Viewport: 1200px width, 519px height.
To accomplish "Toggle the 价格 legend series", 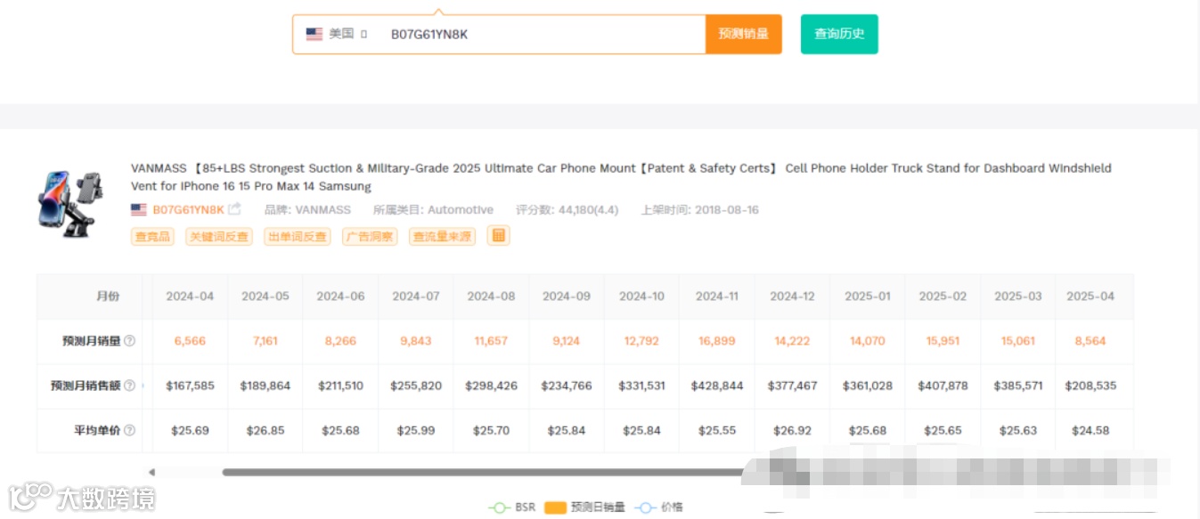I will [659, 507].
